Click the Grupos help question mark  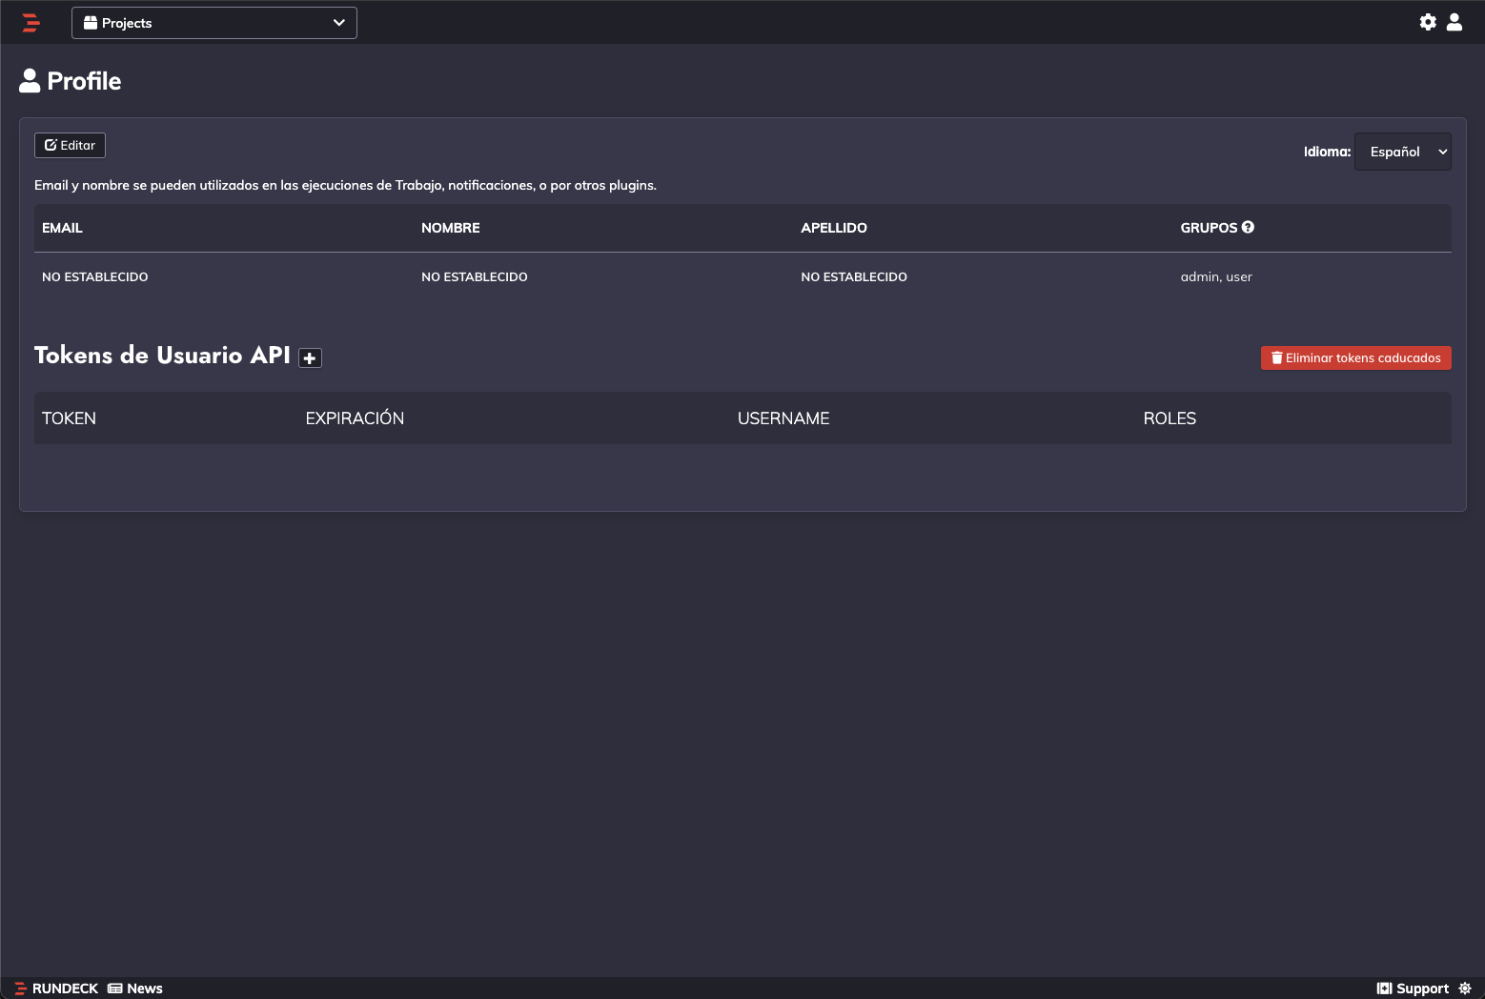click(x=1248, y=227)
